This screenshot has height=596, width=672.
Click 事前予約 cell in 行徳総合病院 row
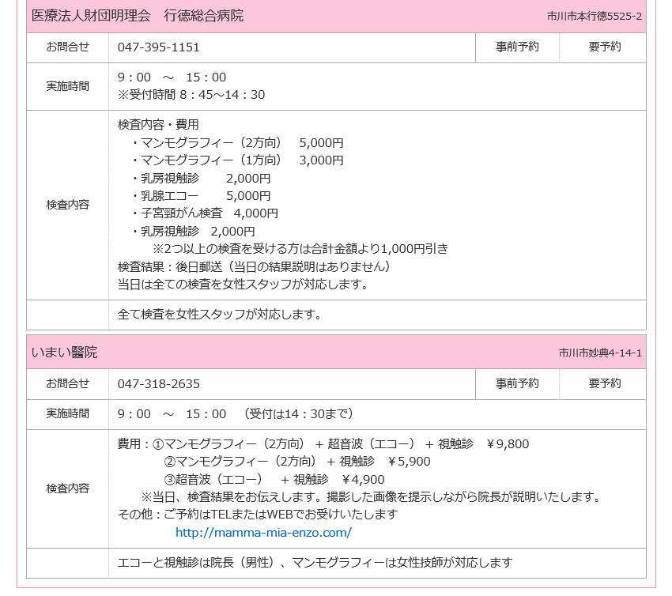pos(517,47)
